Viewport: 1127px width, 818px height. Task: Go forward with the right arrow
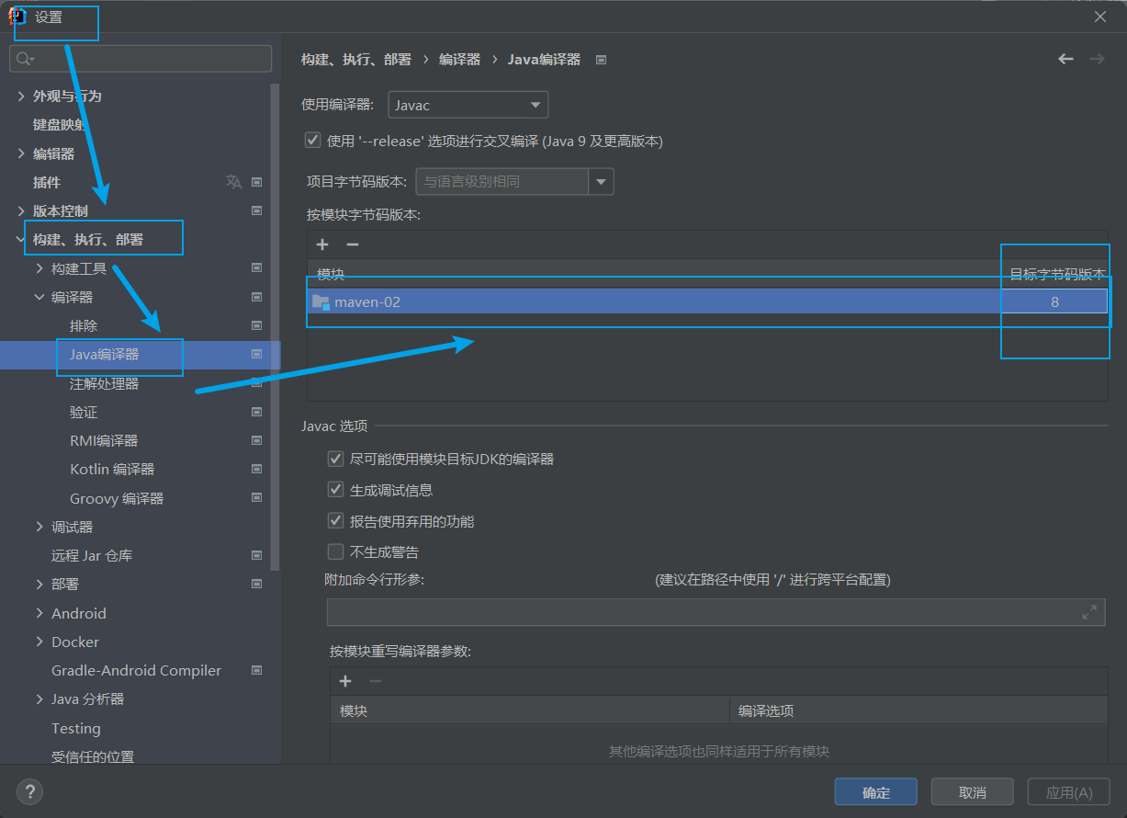click(x=1097, y=59)
